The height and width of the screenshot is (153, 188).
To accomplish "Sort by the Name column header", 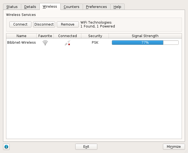I will [x=21, y=36].
